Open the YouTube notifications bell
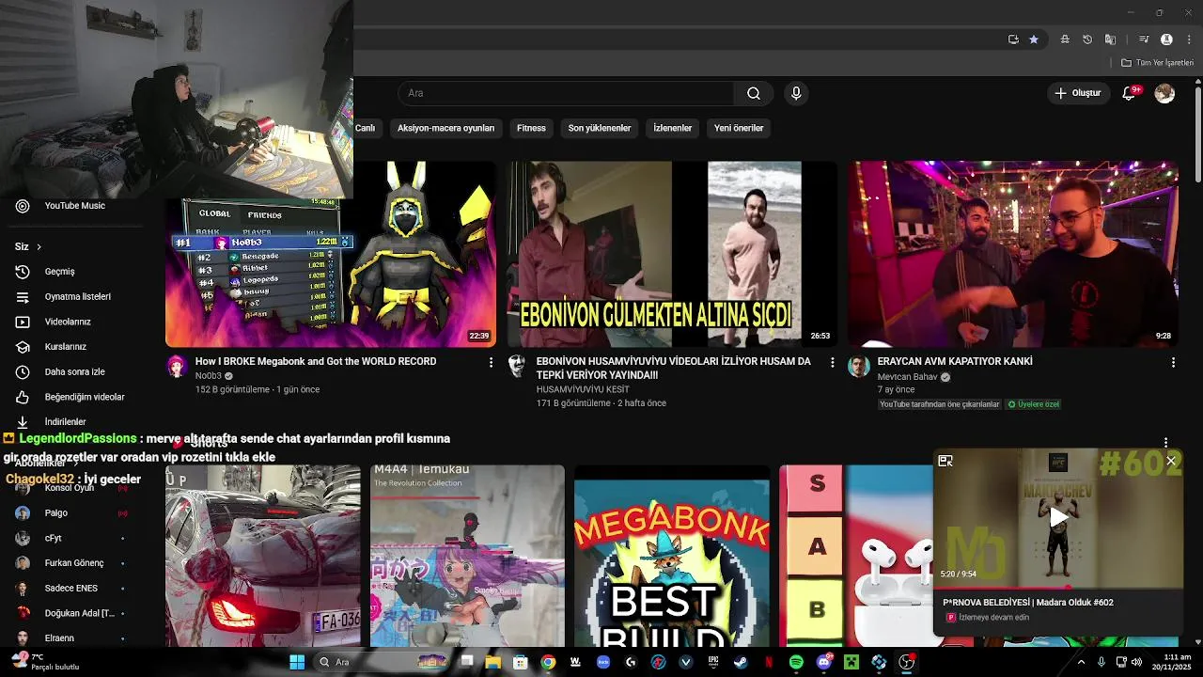Screen dimensions: 1203x677 point(1130,93)
